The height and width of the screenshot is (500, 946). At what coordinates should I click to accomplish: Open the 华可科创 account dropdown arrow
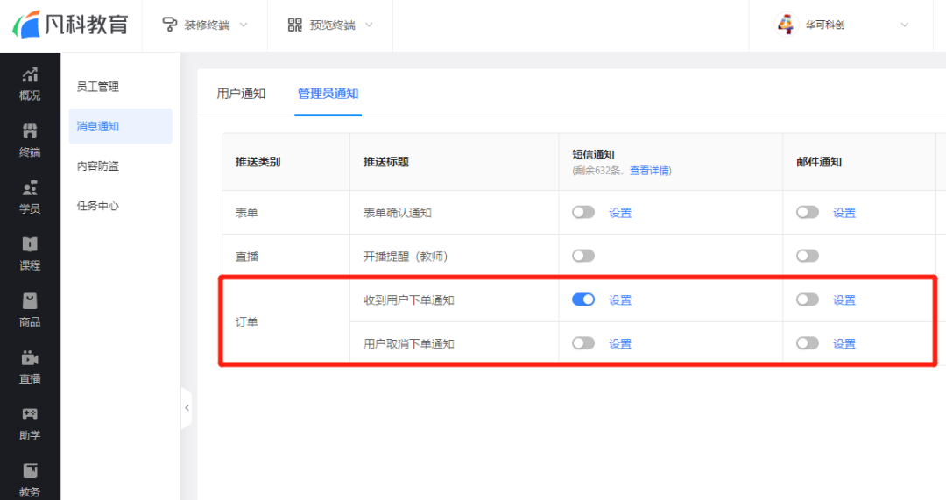904,25
